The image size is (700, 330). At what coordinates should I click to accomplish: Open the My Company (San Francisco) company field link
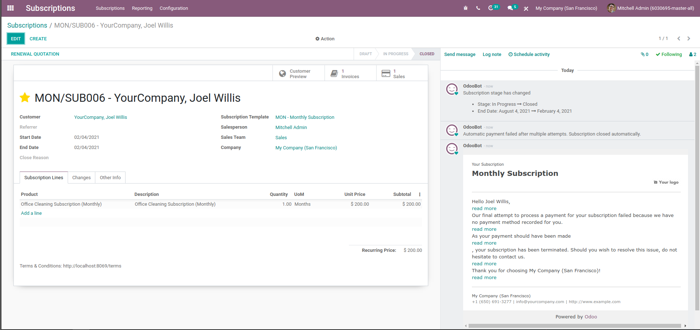click(306, 148)
